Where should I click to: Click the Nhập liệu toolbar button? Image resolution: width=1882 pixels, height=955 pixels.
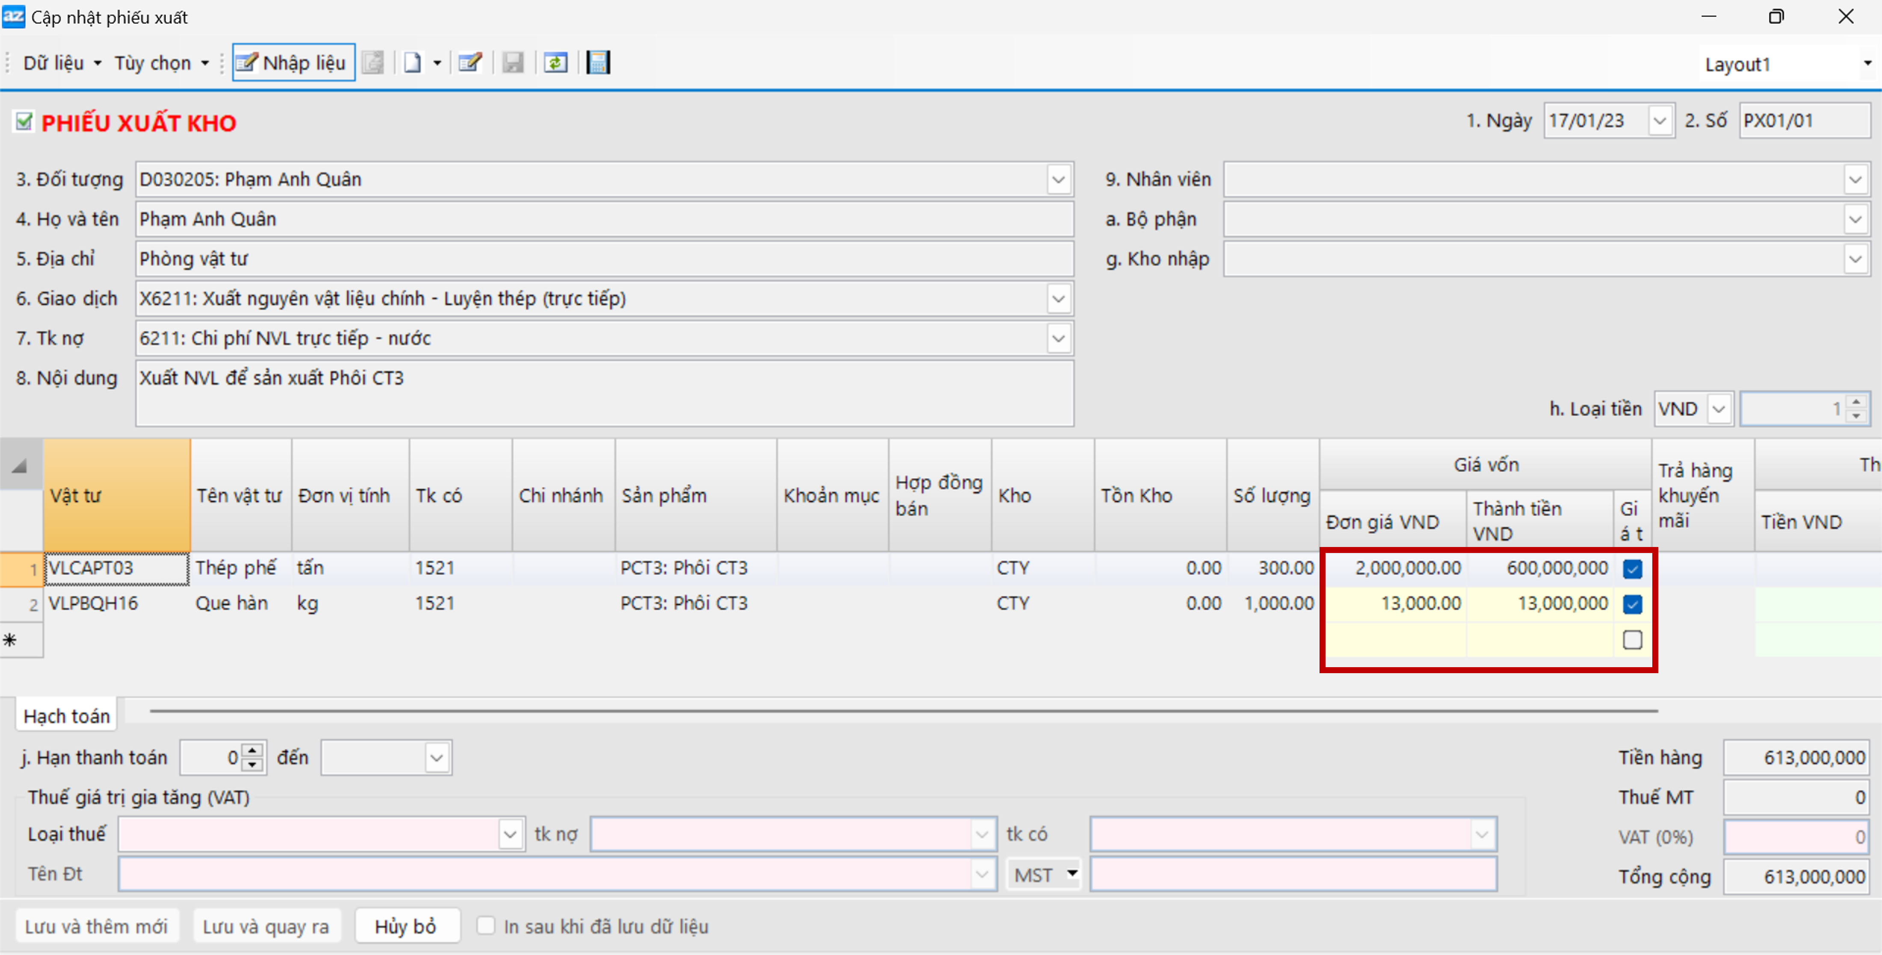293,63
